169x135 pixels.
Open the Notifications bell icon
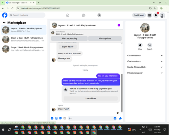tap(156, 15)
